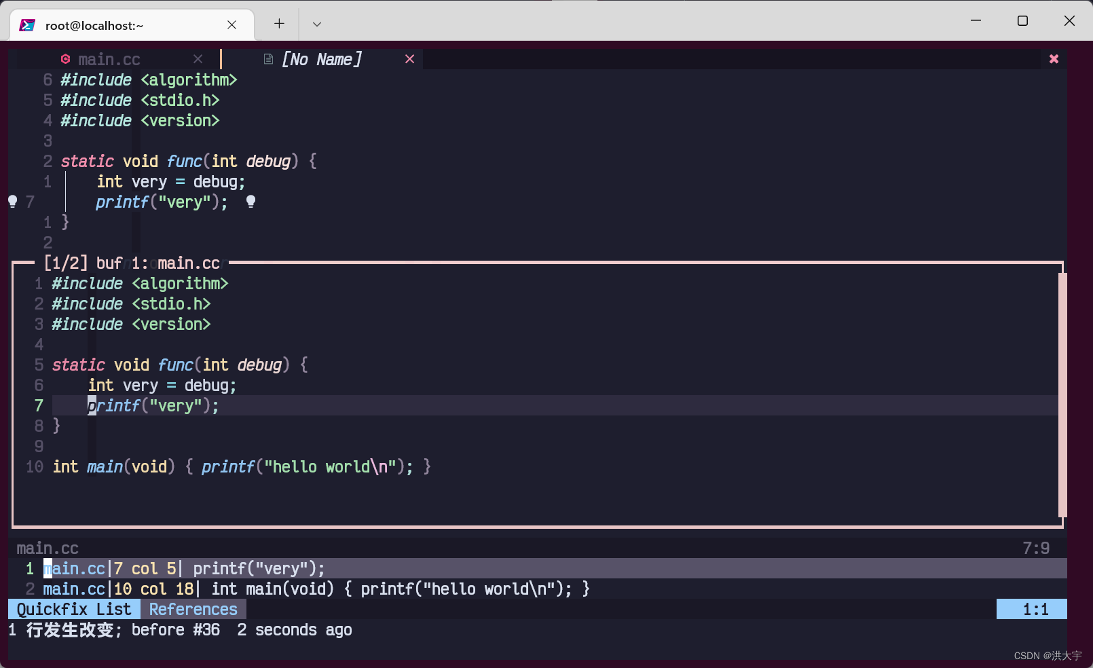Minimize the terminal window
This screenshot has width=1093, height=668.
[x=976, y=21]
